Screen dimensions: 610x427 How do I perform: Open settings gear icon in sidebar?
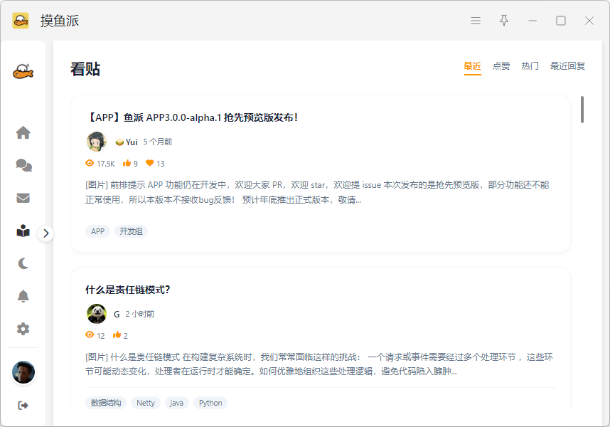click(x=23, y=329)
